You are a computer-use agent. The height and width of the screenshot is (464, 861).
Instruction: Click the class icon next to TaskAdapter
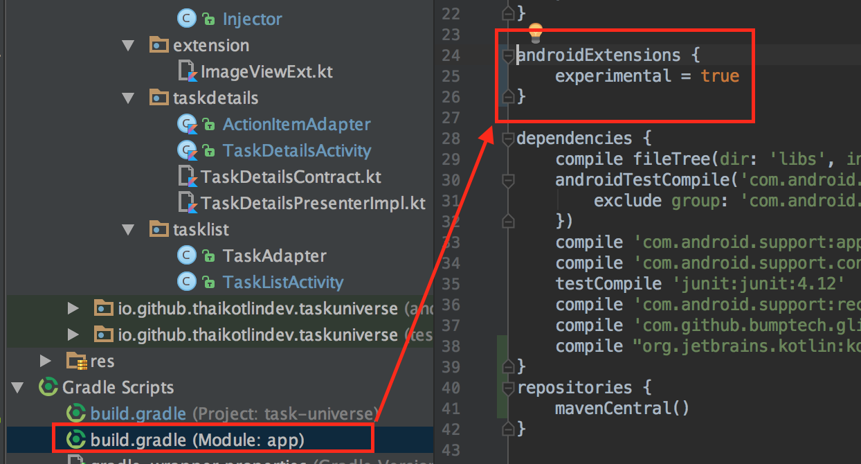point(187,256)
